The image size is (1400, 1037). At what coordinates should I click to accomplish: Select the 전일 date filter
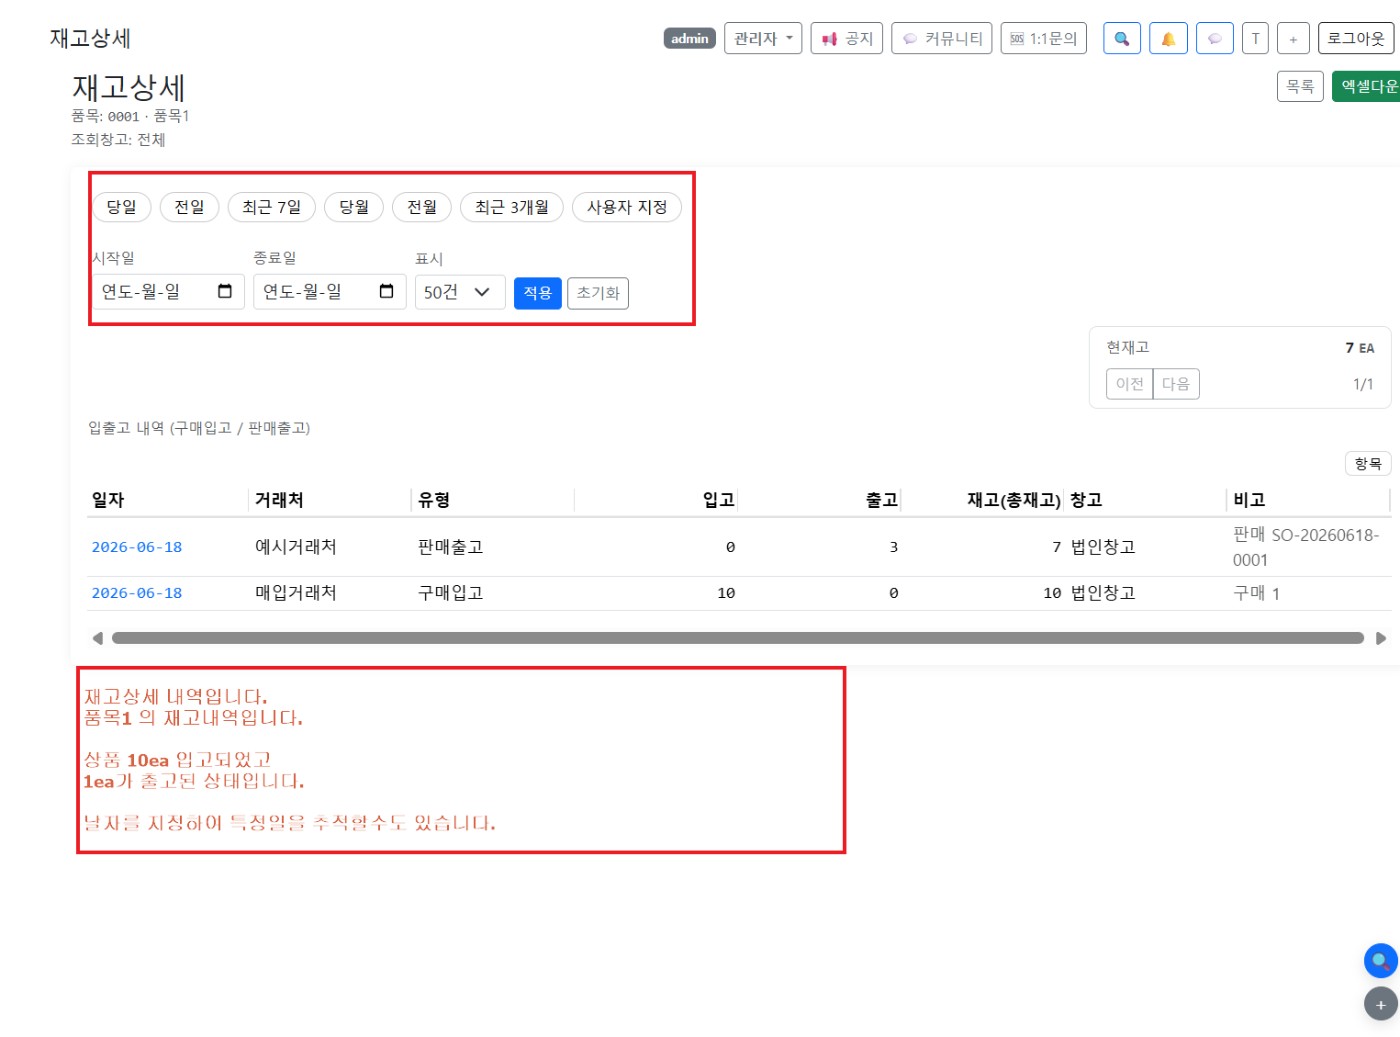189,207
